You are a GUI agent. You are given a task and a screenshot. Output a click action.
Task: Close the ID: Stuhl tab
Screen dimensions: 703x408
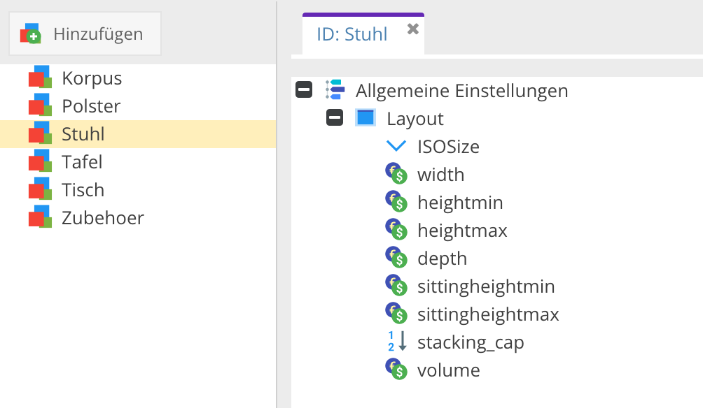[413, 29]
